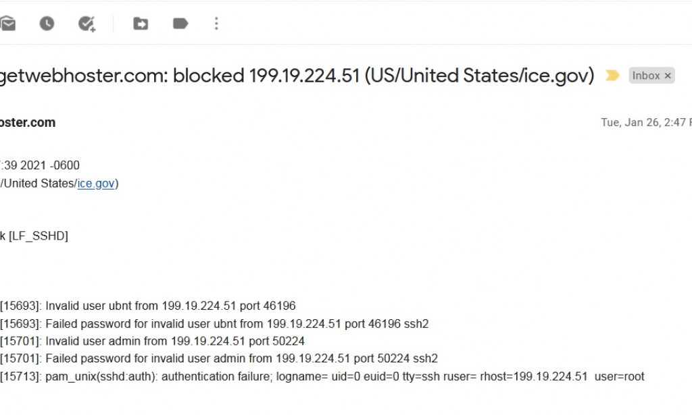Image resolution: width=692 pixels, height=415 pixels.
Task: Open the Labels tag icon
Action: tap(180, 23)
